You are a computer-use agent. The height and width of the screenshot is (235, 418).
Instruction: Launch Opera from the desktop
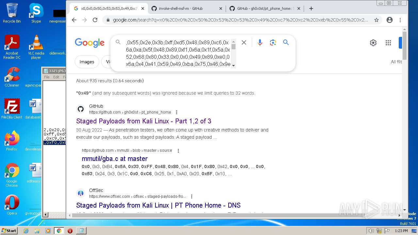pyautogui.click(x=12, y=205)
